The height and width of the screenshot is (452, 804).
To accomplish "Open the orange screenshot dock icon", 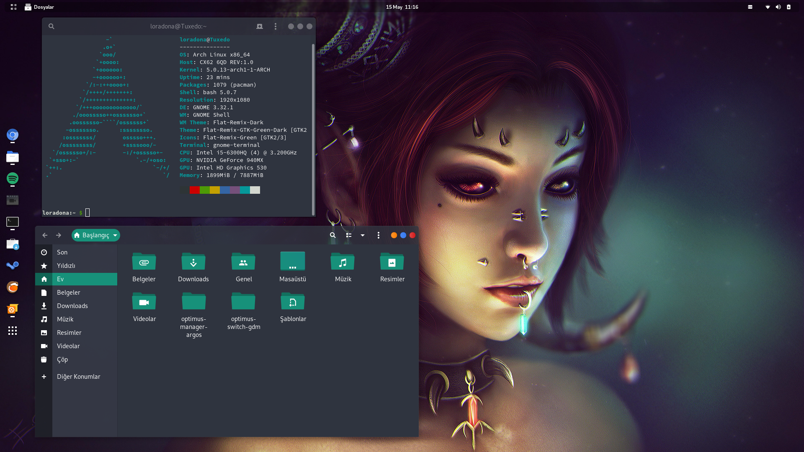I will pos(13,309).
